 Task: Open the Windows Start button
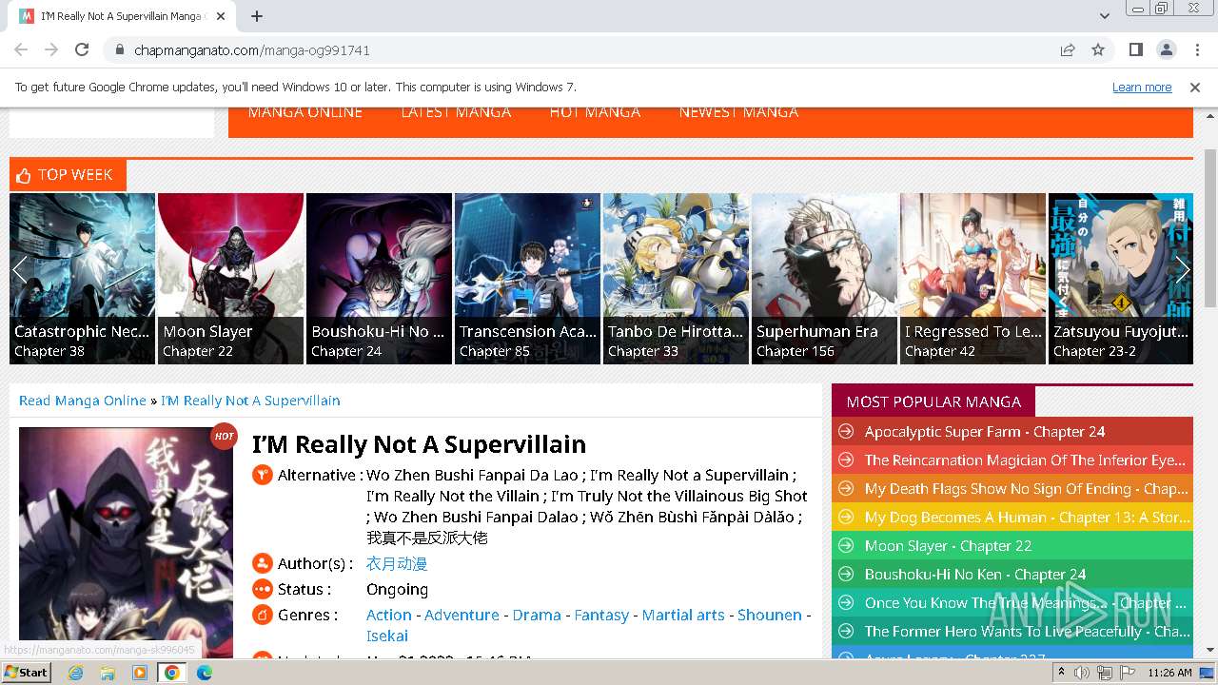click(27, 672)
